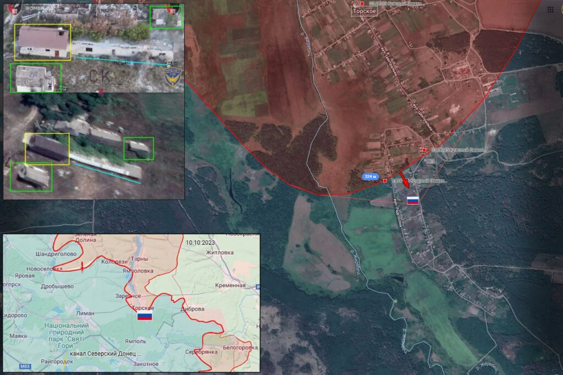
Task: Select red square marker next to 324 м label
Action: tap(385, 180)
